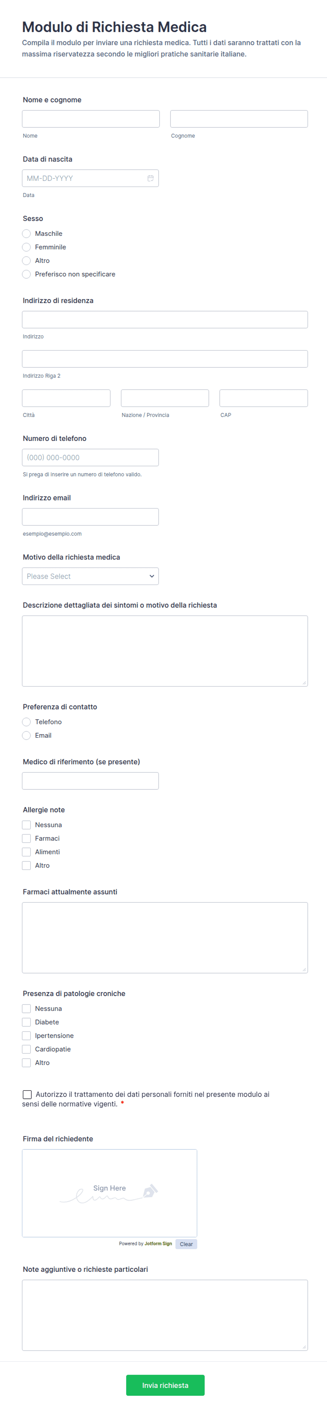The image size is (327, 1413).
Task: Click the Cognome text field
Action: (239, 119)
